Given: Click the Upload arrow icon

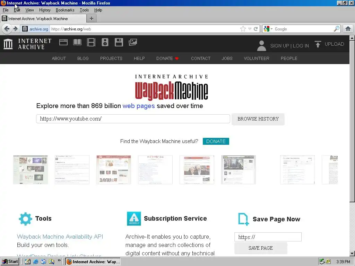Looking at the screenshot, I should coord(318,44).
